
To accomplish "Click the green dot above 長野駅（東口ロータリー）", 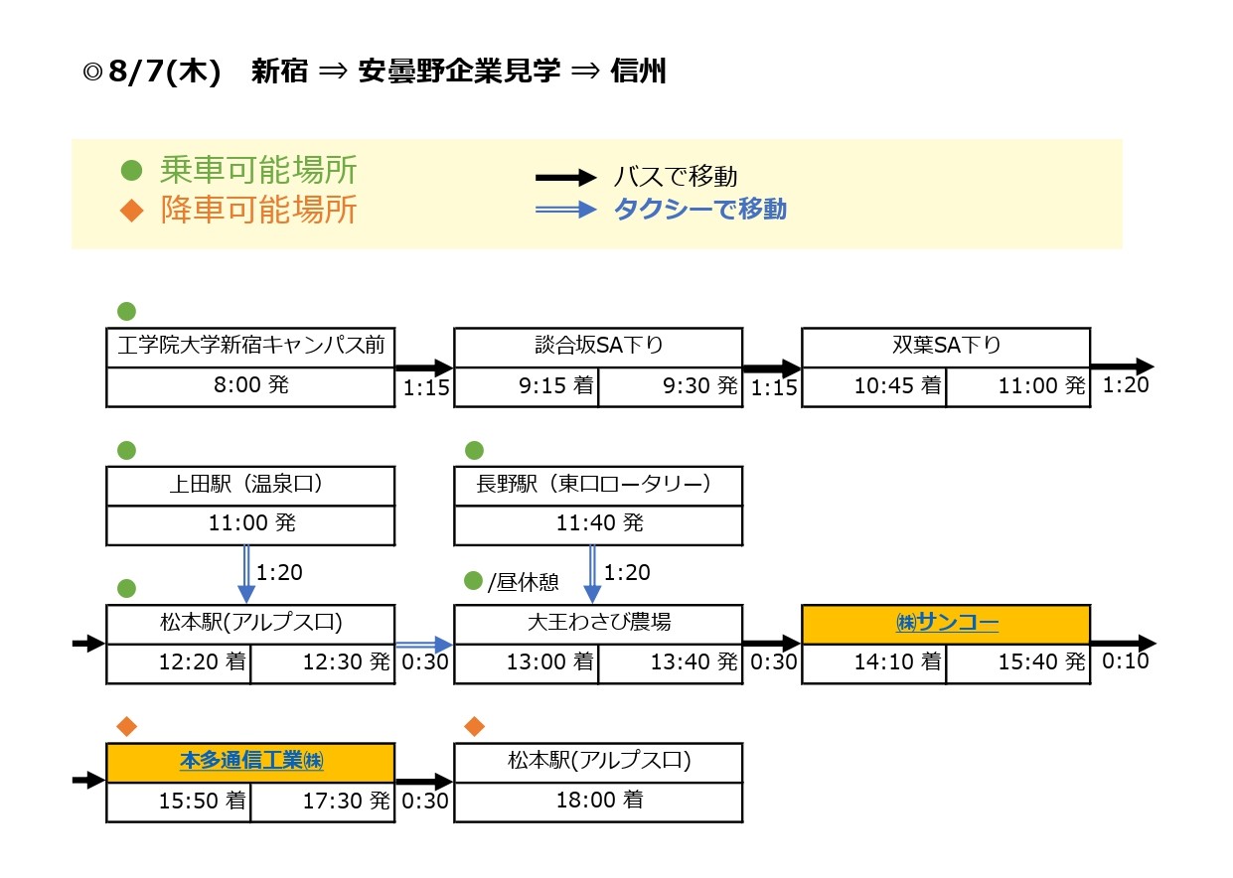I will 474,450.
